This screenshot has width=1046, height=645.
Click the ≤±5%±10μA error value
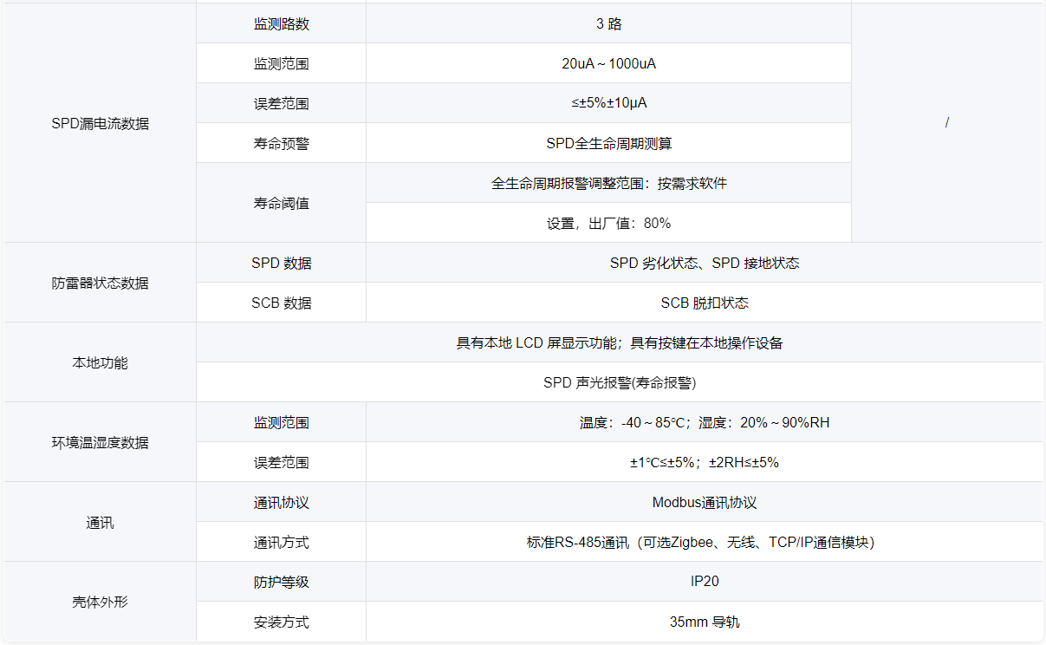608,103
